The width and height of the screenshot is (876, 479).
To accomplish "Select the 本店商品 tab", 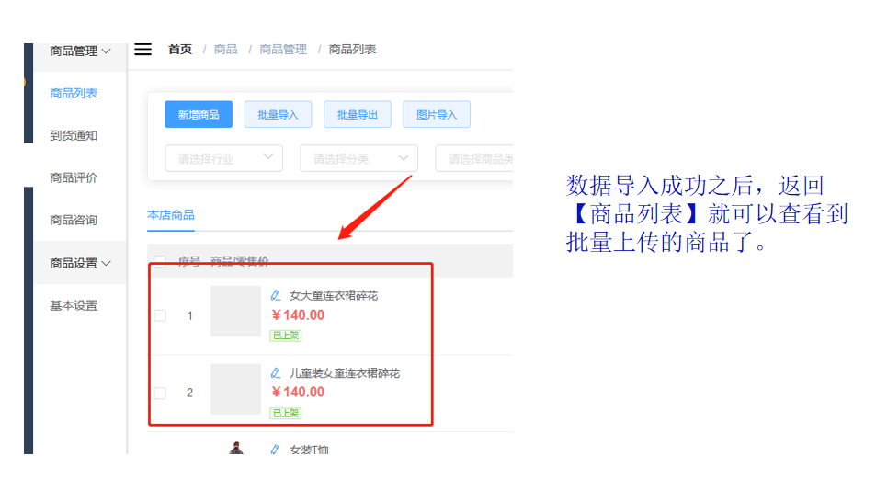I will tap(171, 215).
